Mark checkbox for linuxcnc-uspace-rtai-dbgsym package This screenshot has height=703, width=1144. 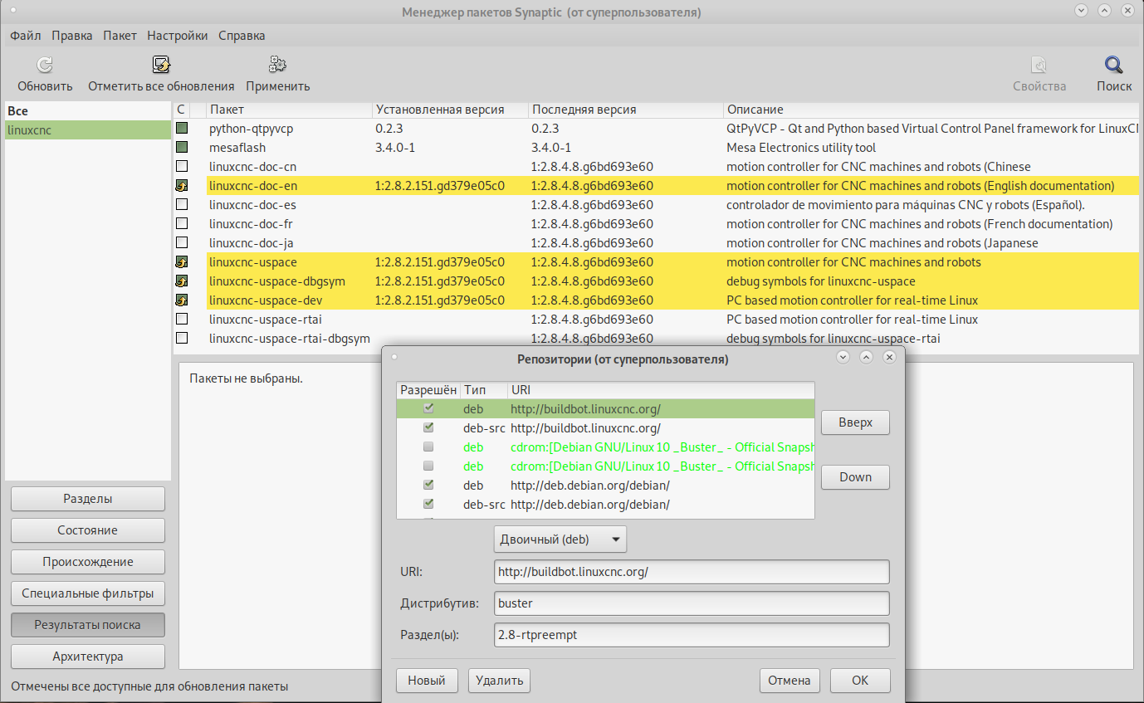pyautogui.click(x=182, y=339)
